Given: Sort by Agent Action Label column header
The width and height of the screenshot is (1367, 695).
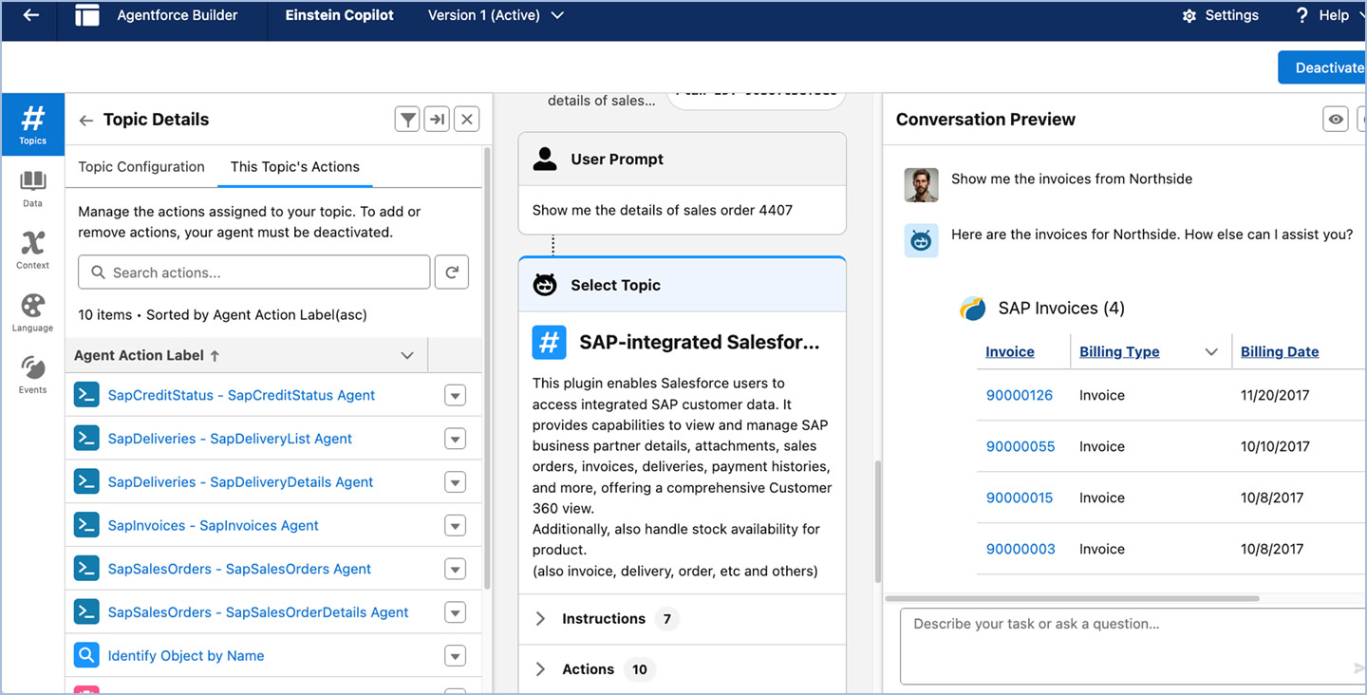Looking at the screenshot, I should pyautogui.click(x=146, y=355).
